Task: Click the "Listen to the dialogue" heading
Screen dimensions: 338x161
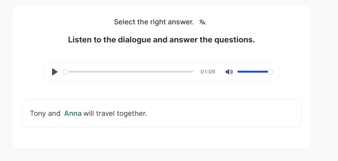Action: (x=161, y=40)
